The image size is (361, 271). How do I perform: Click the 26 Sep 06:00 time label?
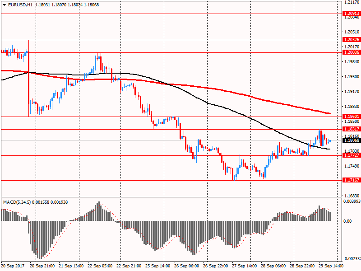(x=187, y=266)
